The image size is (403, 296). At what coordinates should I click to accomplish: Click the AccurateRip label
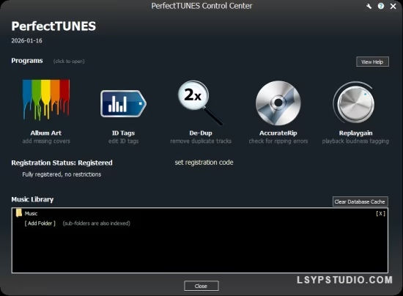pos(278,133)
